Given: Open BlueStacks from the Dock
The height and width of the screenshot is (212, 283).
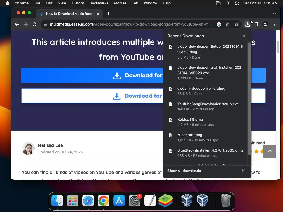Looking at the screenshot, I should (166, 201).
